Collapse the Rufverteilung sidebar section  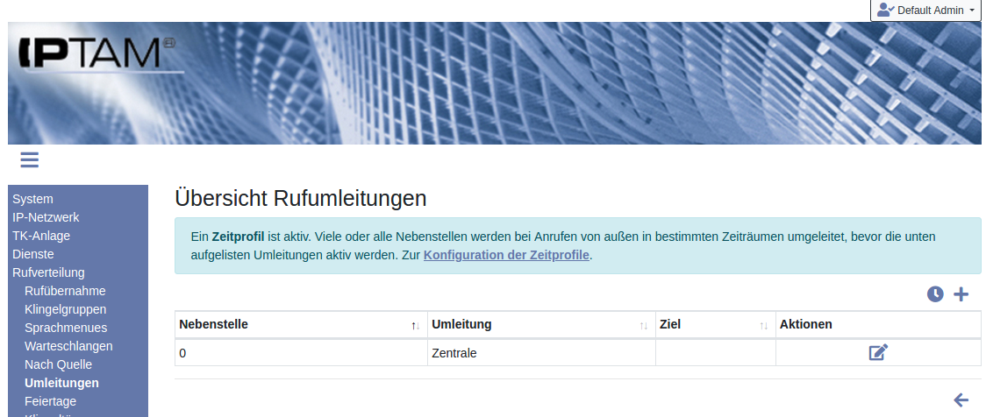click(48, 272)
